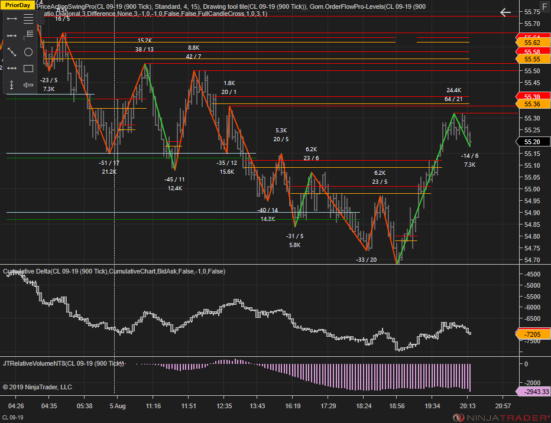Click the 2019 NinjaTrader, LLC copyright text
Image resolution: width=551 pixels, height=423 pixels.
tap(37, 387)
